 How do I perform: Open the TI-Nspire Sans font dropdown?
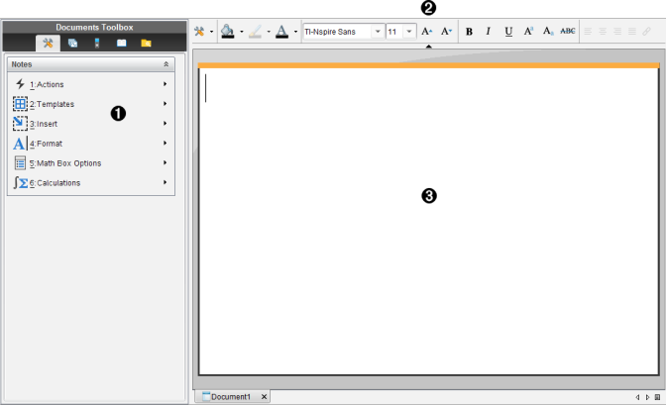(378, 32)
